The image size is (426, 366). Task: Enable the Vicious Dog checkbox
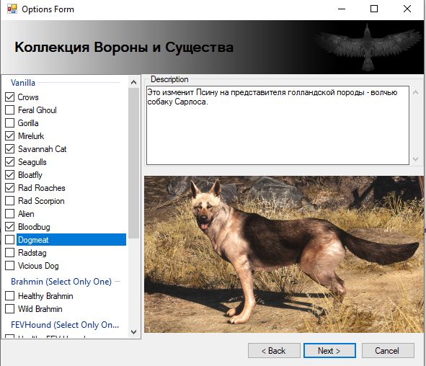[10, 266]
